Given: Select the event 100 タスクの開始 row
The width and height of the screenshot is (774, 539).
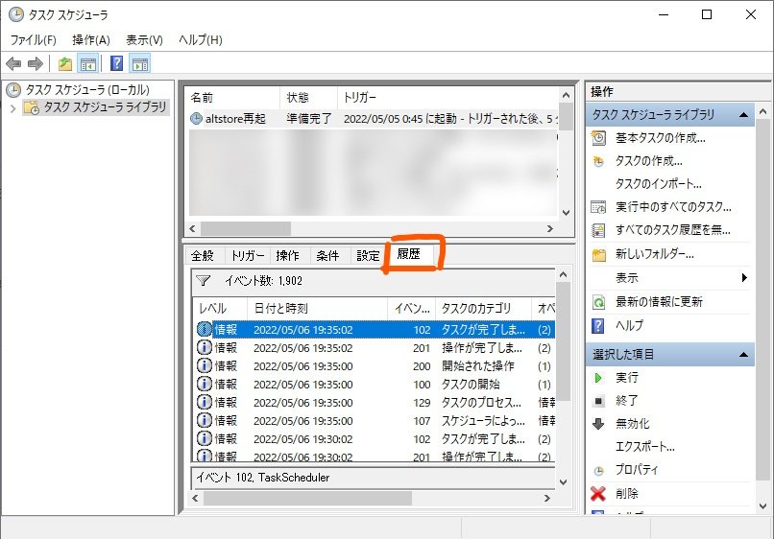Looking at the screenshot, I should point(375,385).
